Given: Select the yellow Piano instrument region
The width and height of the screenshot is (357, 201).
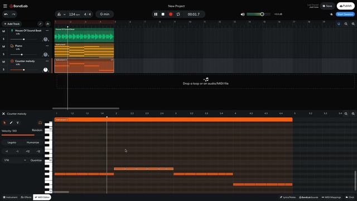Looking at the screenshot, I should click(84, 50).
